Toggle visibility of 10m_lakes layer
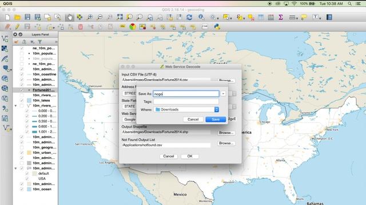Screen dimensions: 366x205 click(x=22, y=100)
